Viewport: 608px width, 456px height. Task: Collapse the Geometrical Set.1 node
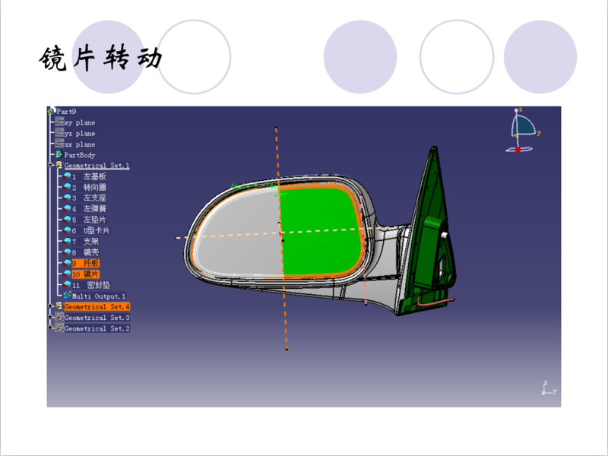(x=50, y=165)
